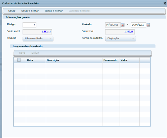Click the Lançamentos do extrato section header
The height and width of the screenshot is (138, 167).
click(82, 46)
